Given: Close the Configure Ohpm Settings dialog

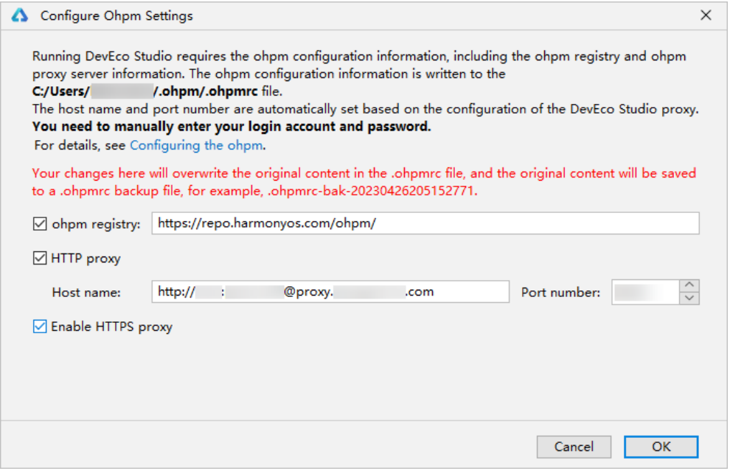Looking at the screenshot, I should pyautogui.click(x=706, y=15).
